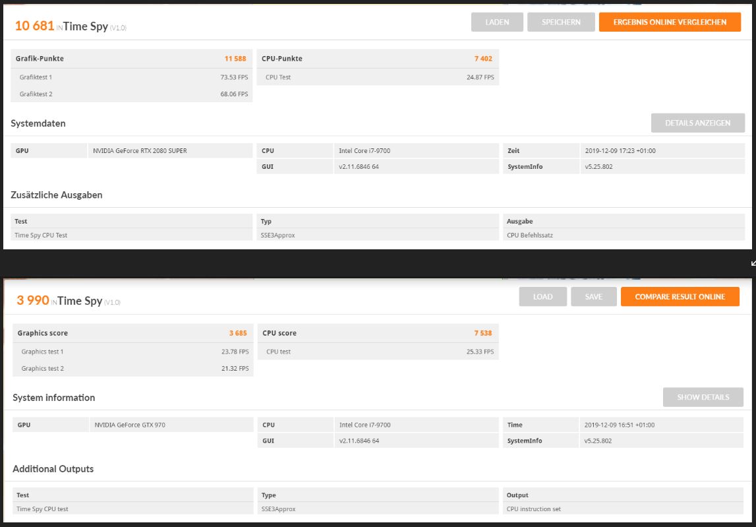Click the LOAD button
Viewport: 756px width, 527px height.
[543, 297]
